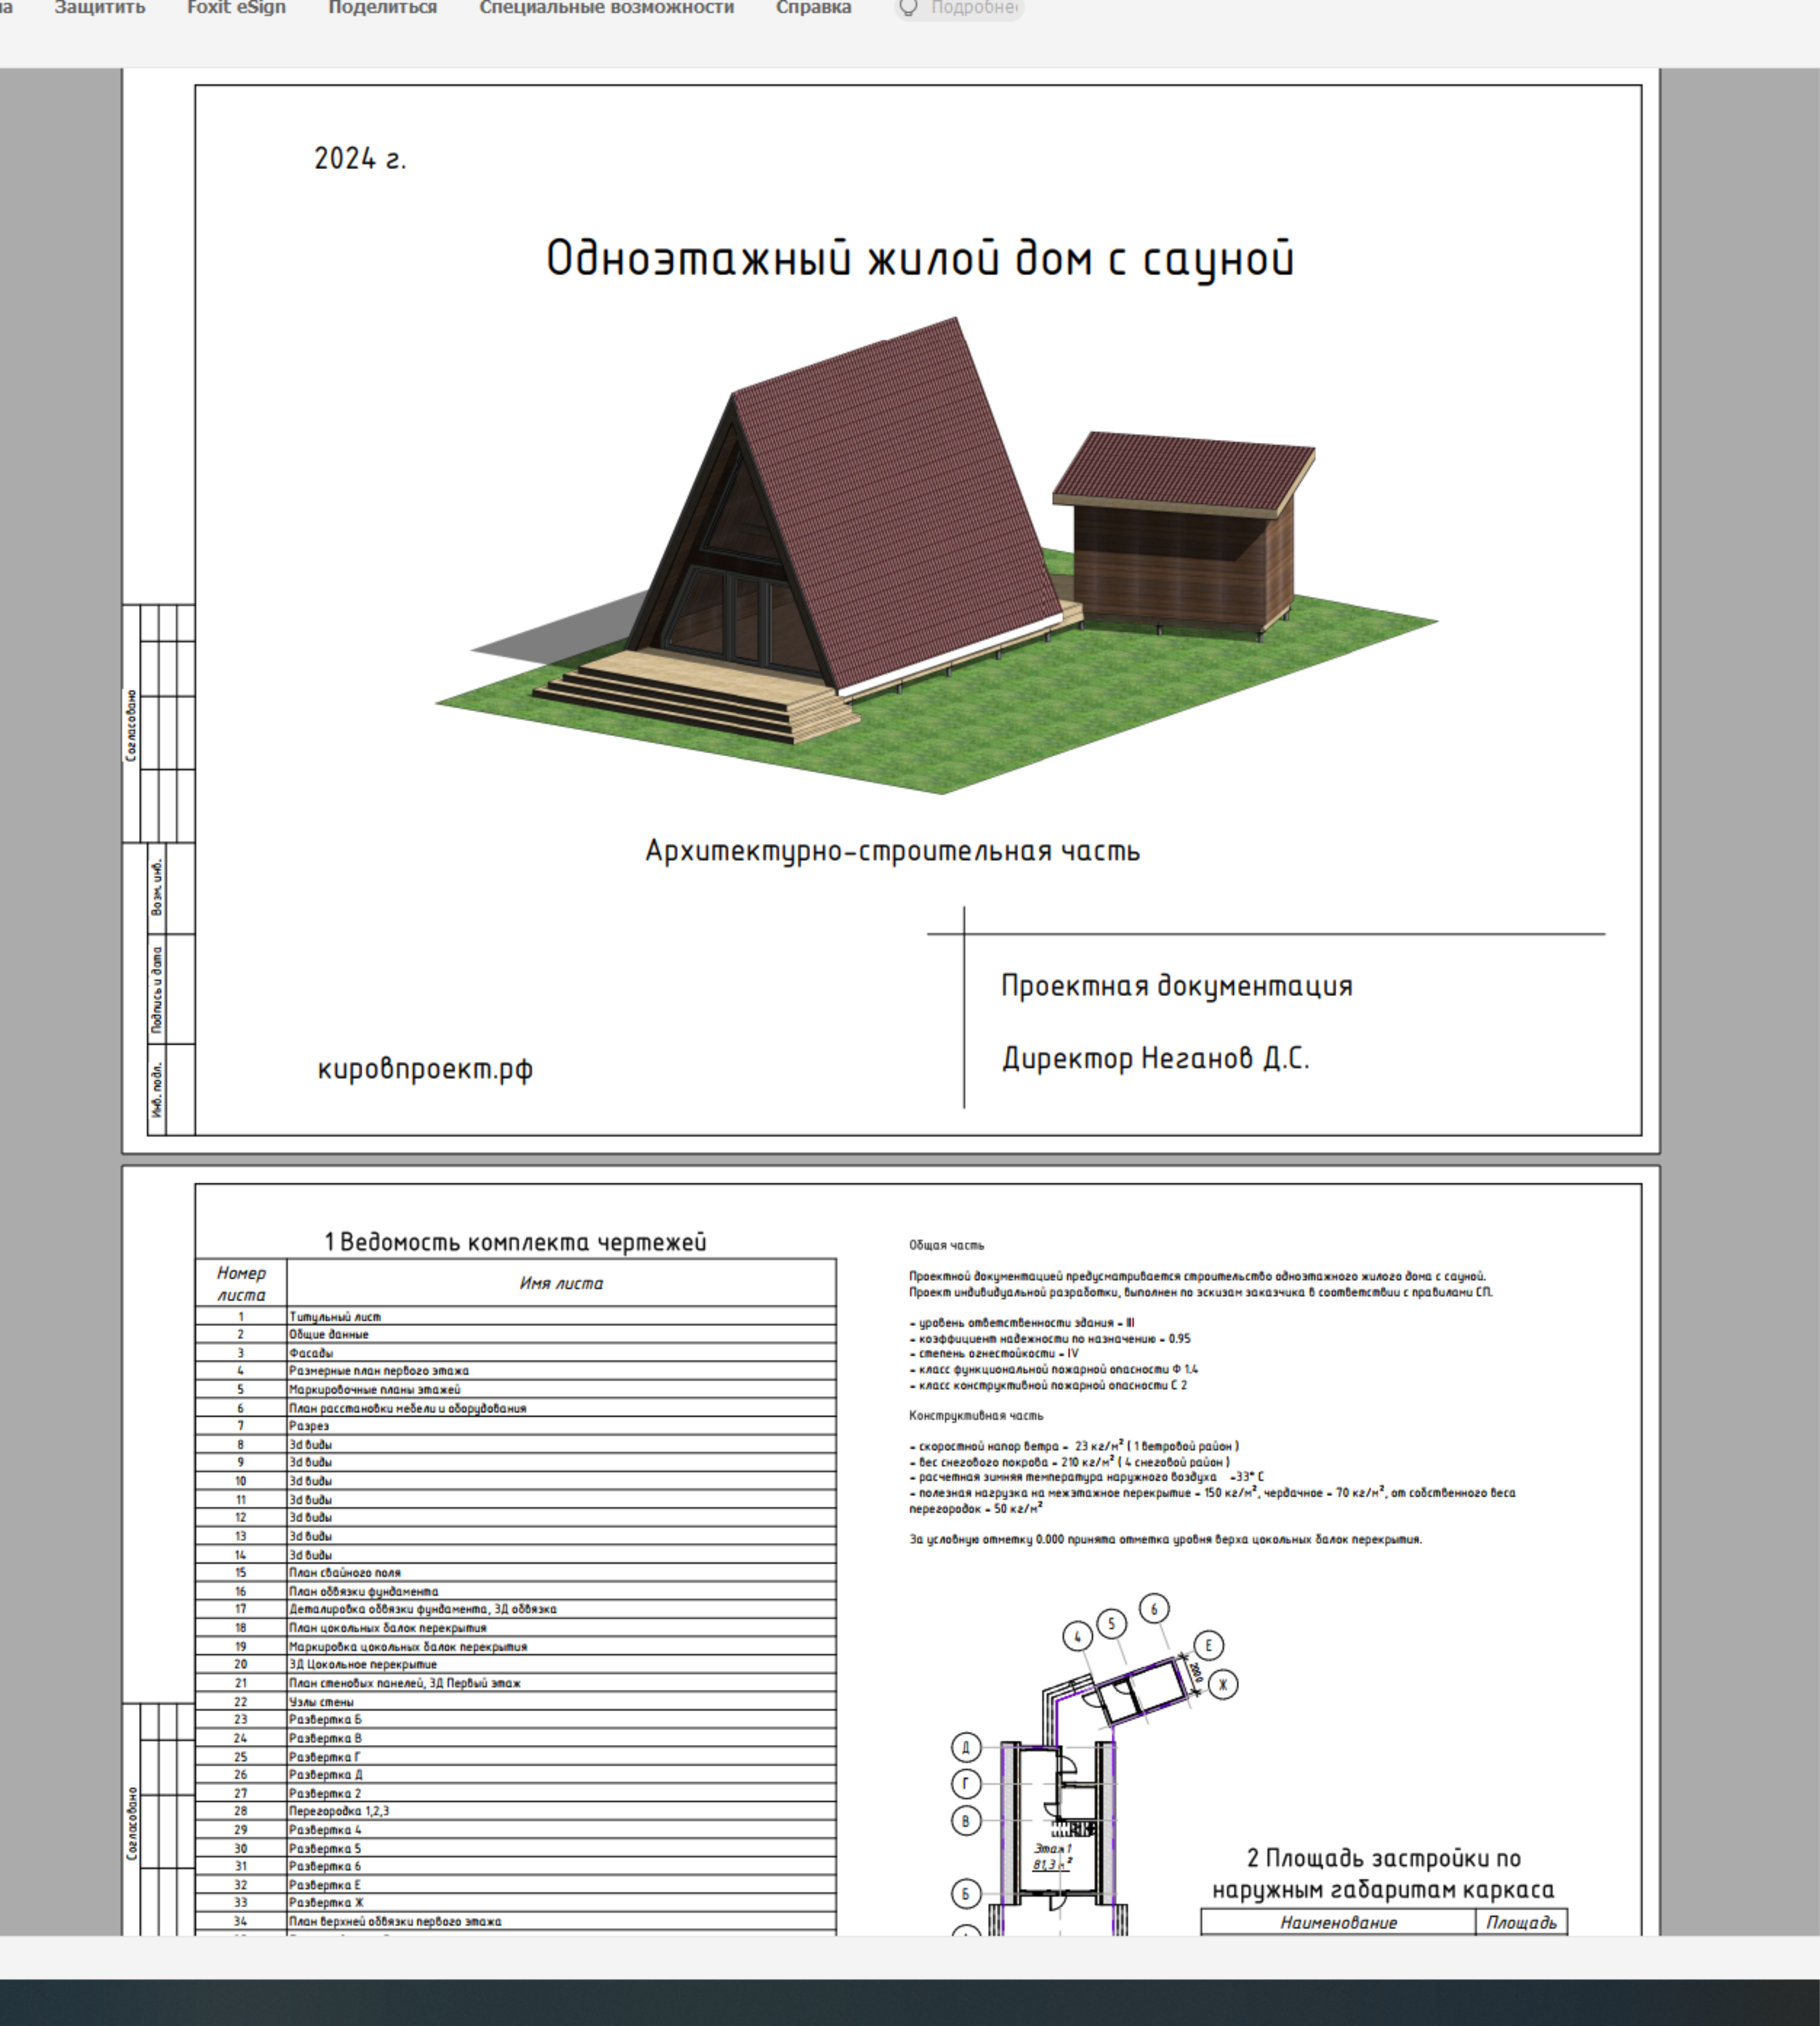Select the 'Развертка 6' table row
This screenshot has height=2026, width=1820.
click(x=516, y=1866)
